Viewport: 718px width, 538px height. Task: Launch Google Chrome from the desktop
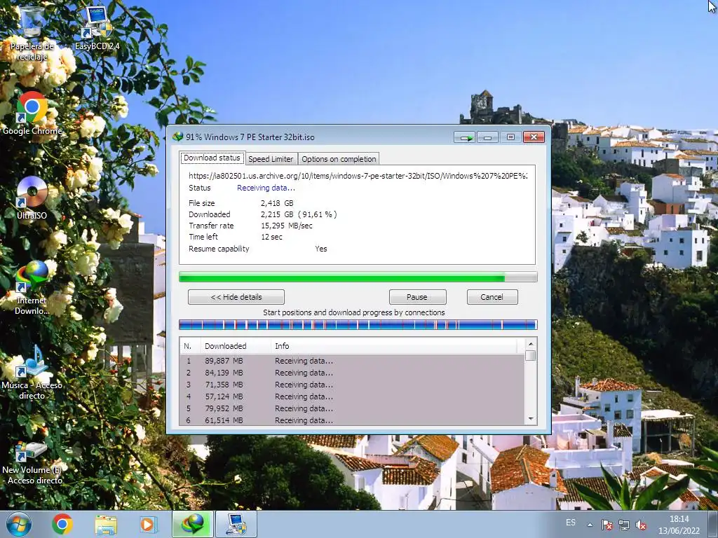point(32,113)
